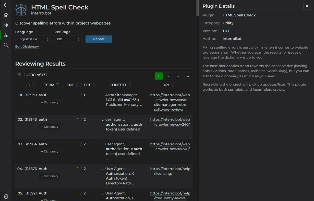Sort results by ID column
Viewport: 314px width, 201px height.
point(28,85)
